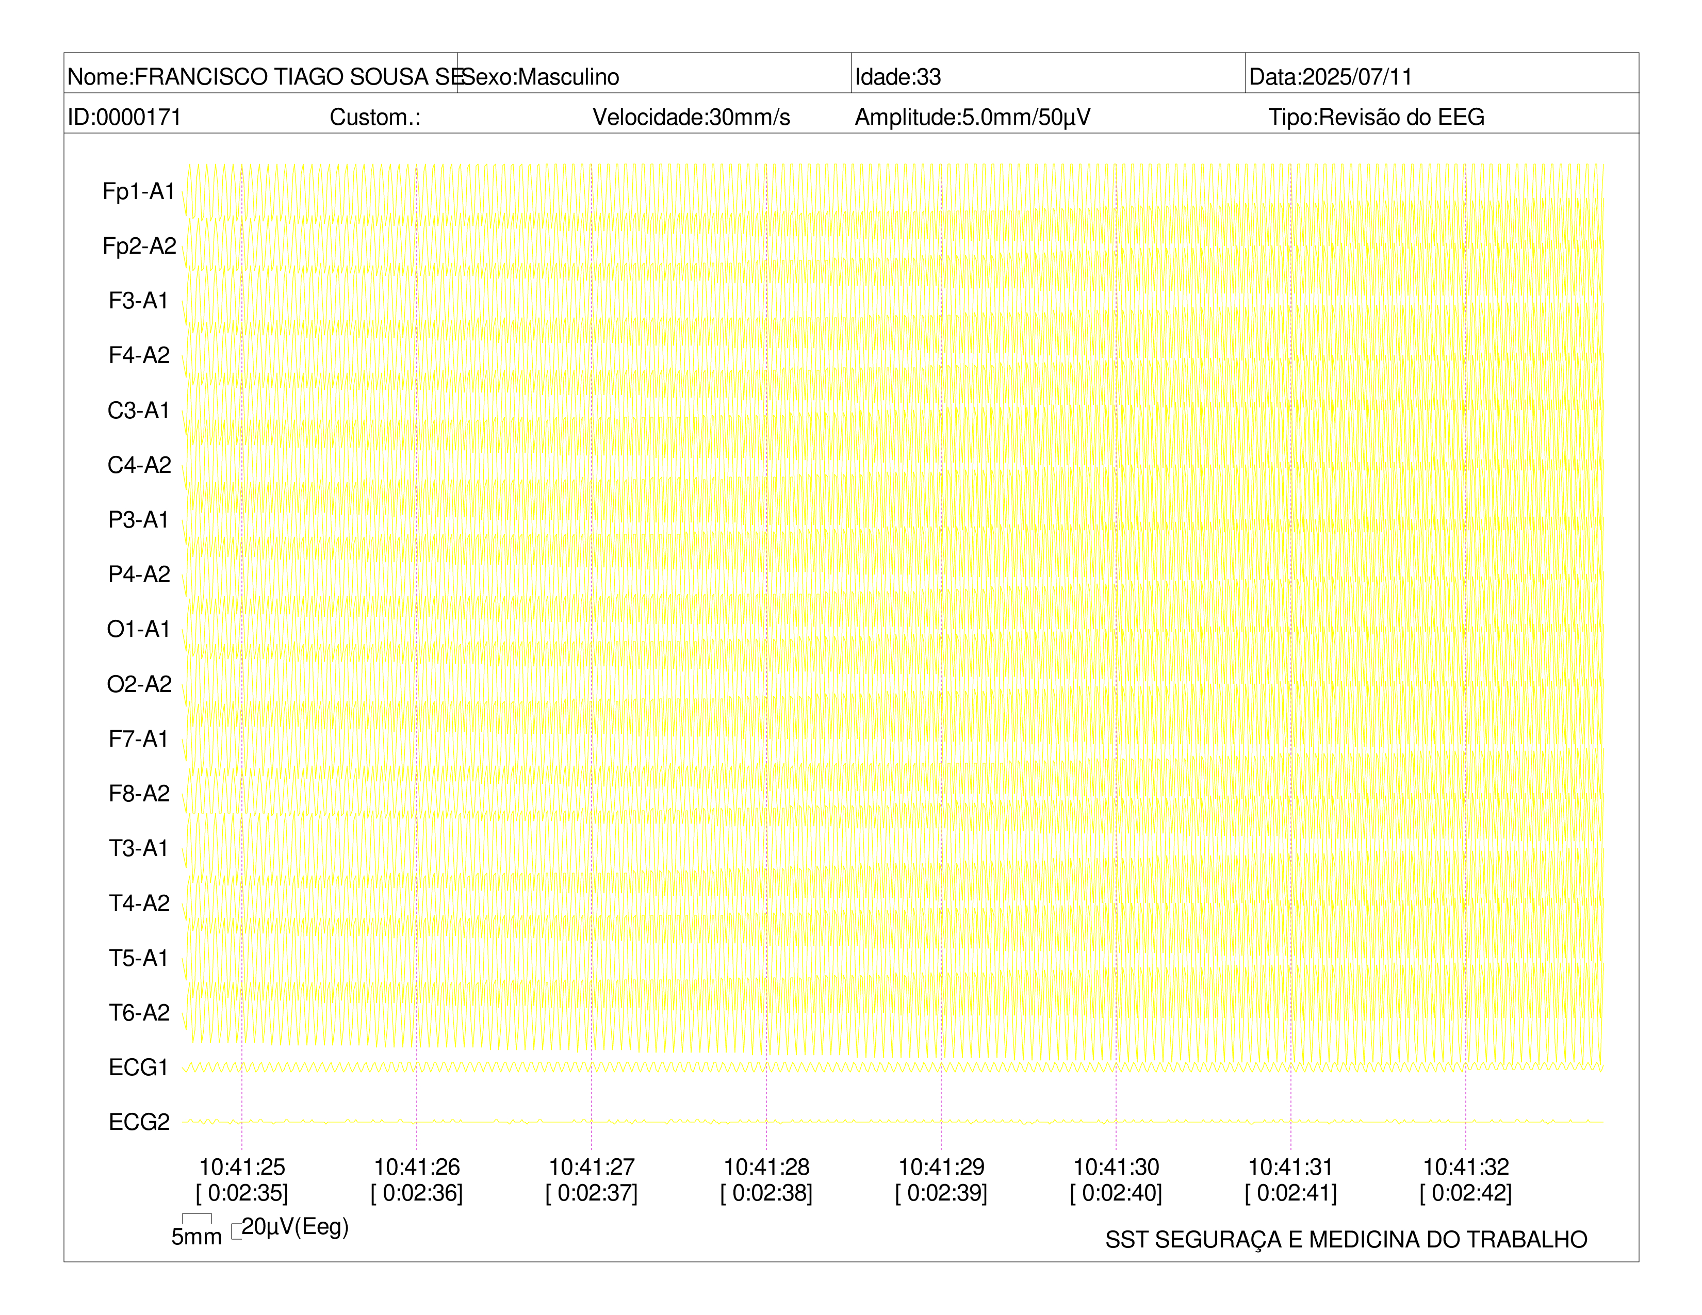This screenshot has height=1315, width=1702.
Task: Select the Amplitude:5.0mm/50µV text
Action: tap(973, 117)
